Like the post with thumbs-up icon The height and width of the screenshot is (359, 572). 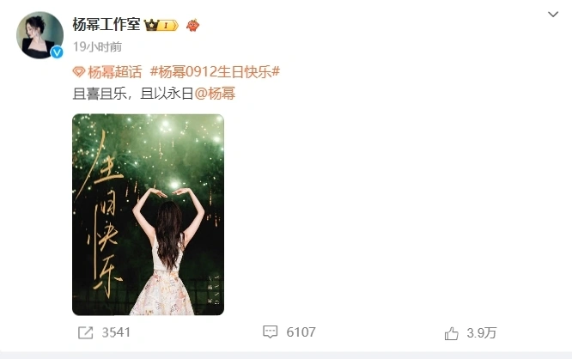[451, 333]
